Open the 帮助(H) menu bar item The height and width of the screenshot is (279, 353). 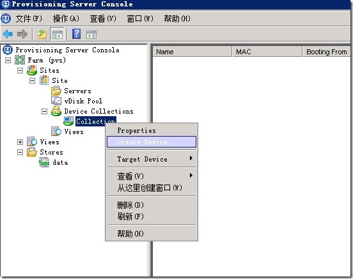pos(177,19)
